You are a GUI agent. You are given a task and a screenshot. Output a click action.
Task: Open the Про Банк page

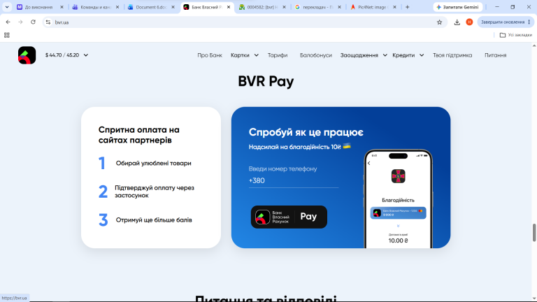pyautogui.click(x=210, y=55)
